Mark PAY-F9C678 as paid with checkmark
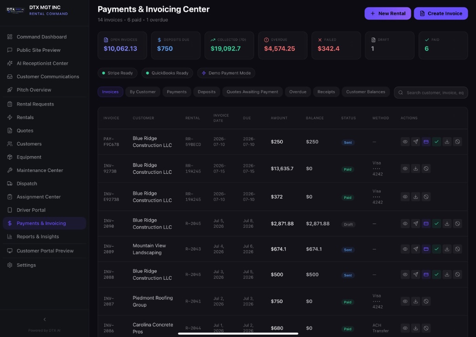This screenshot has width=476, height=337. (x=436, y=142)
